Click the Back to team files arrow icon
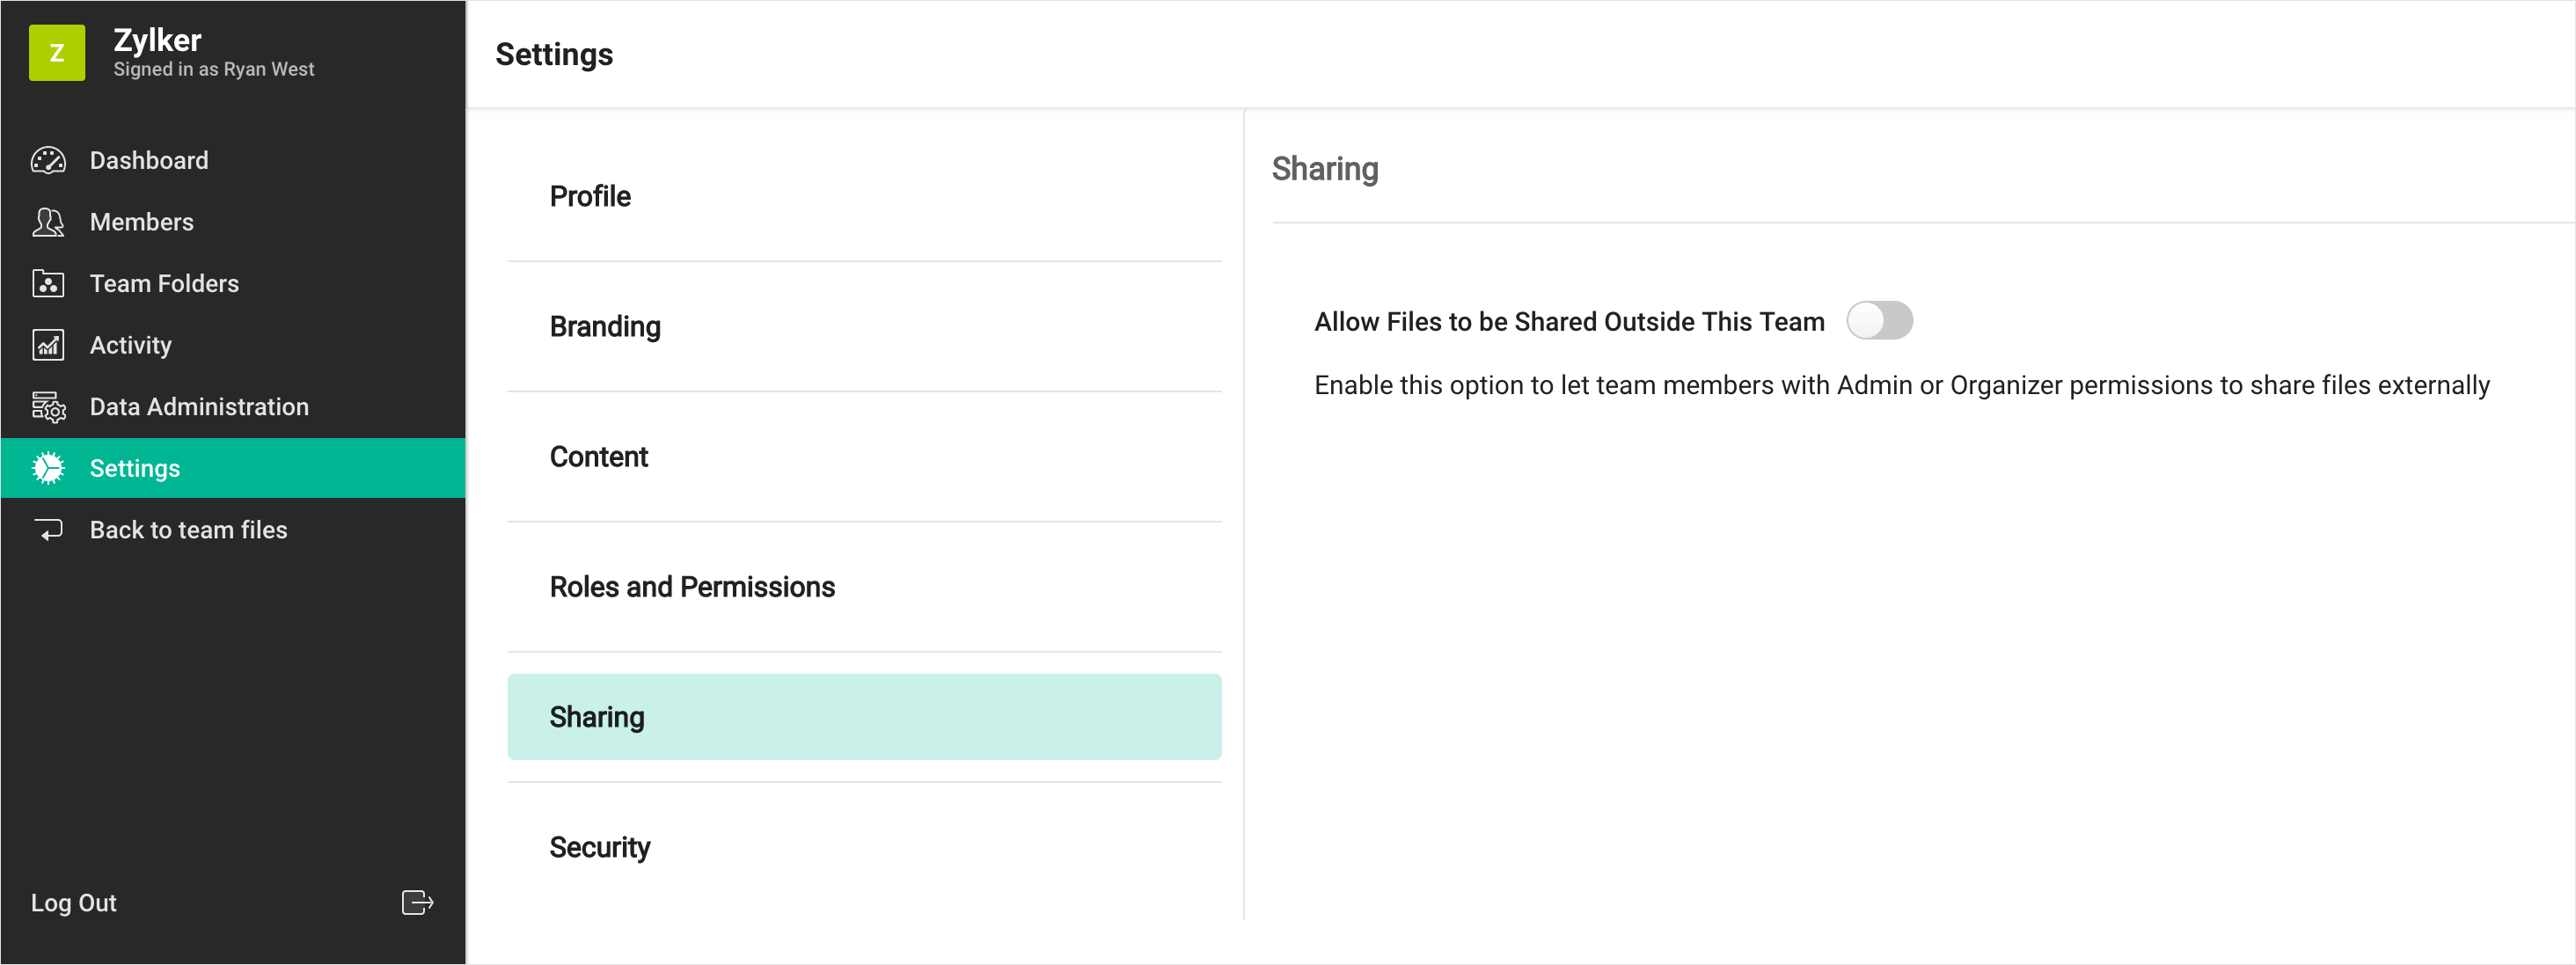 (x=48, y=530)
